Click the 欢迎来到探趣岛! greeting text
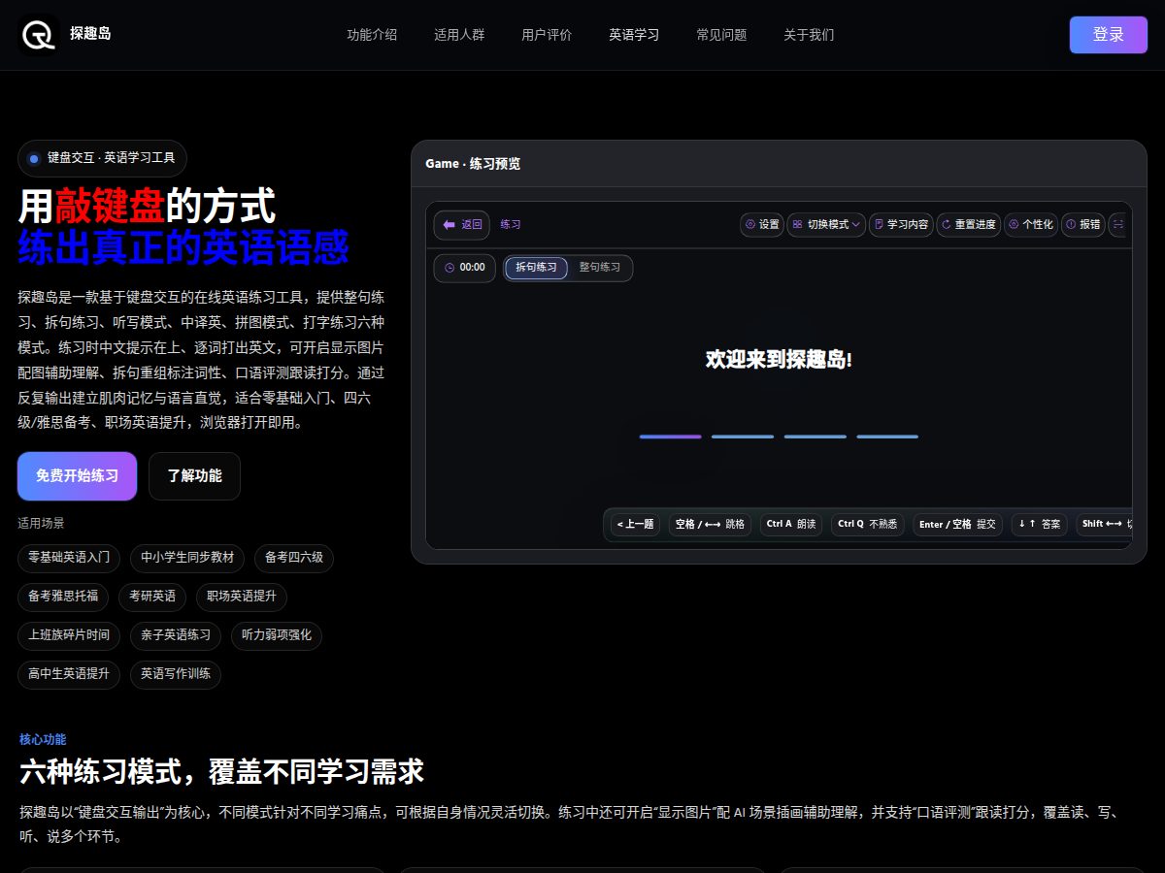 point(779,360)
